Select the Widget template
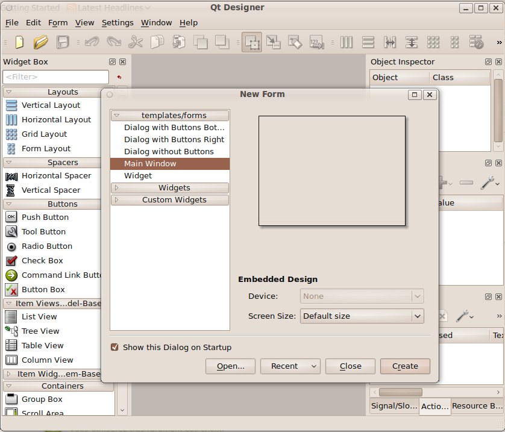505x432 pixels. [x=170, y=176]
